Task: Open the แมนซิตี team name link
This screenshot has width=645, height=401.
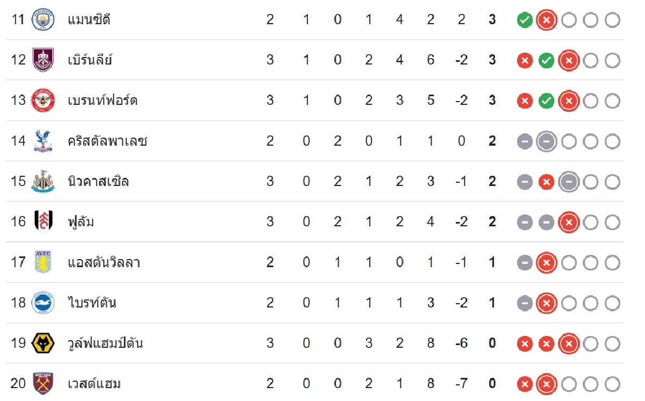Action: 89,20
